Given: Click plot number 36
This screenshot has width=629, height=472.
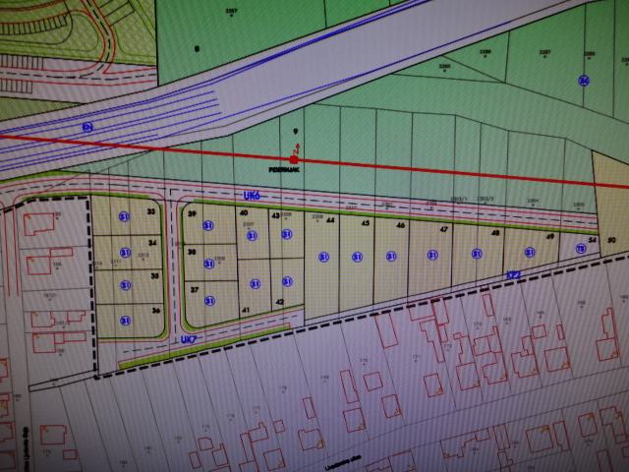Looking at the screenshot, I should click(x=156, y=311).
